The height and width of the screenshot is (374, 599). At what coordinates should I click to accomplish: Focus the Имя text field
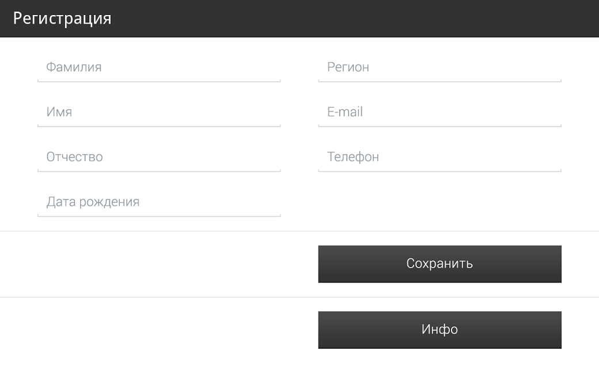pyautogui.click(x=159, y=112)
